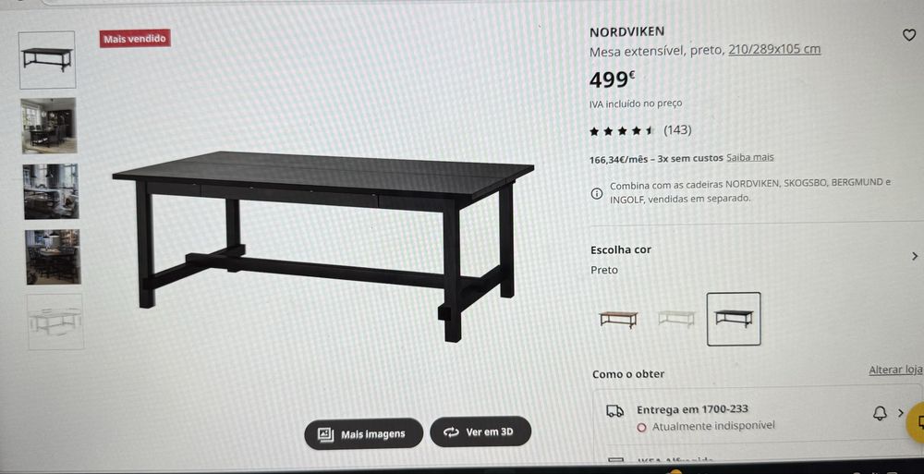Open the Saiba mais financing link
Viewport: 924px width, 474px height.
point(749,157)
